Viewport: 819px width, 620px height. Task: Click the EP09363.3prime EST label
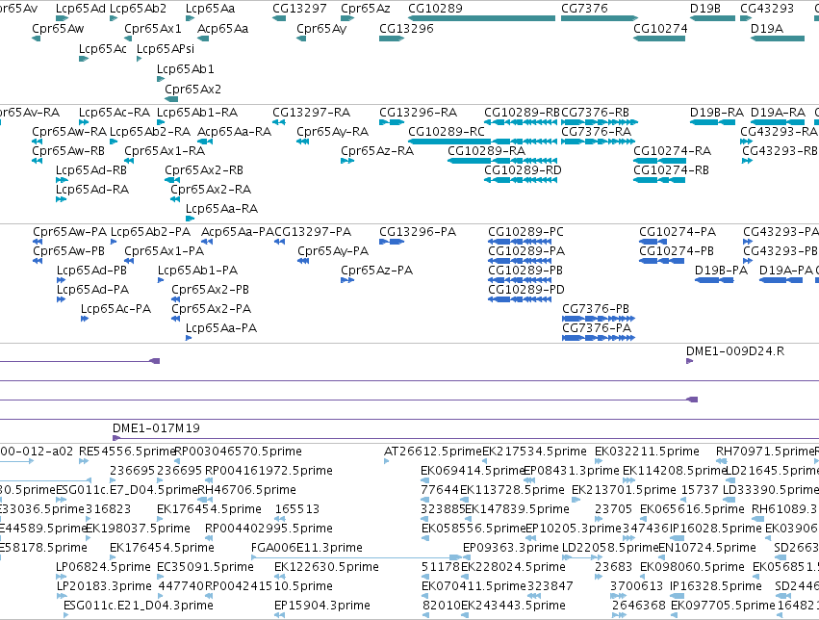click(x=511, y=548)
